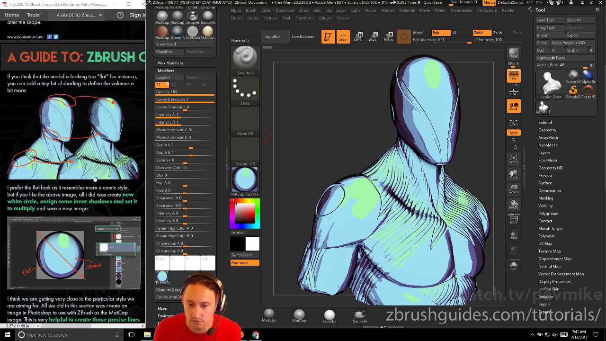The image size is (606, 341).
Task: Expand the Polypaint section
Action: [546, 236]
